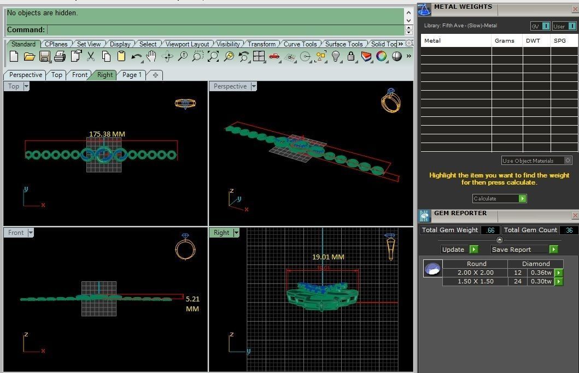579x373 pixels.
Task: Open the Front viewport title dropdown
Action: [31, 233]
